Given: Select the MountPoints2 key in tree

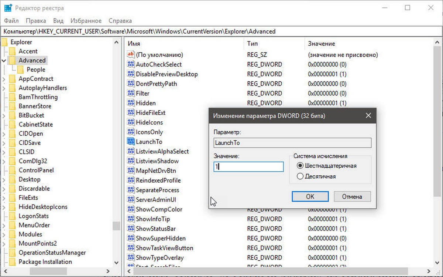Looking at the screenshot, I should pos(38,243).
